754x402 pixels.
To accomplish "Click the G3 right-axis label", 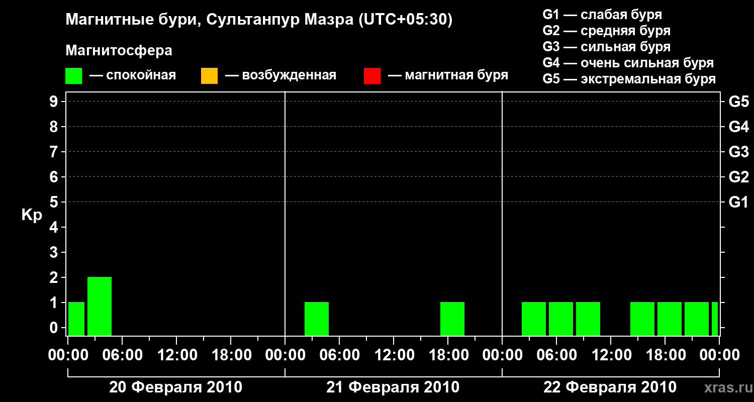I will click(x=738, y=152).
